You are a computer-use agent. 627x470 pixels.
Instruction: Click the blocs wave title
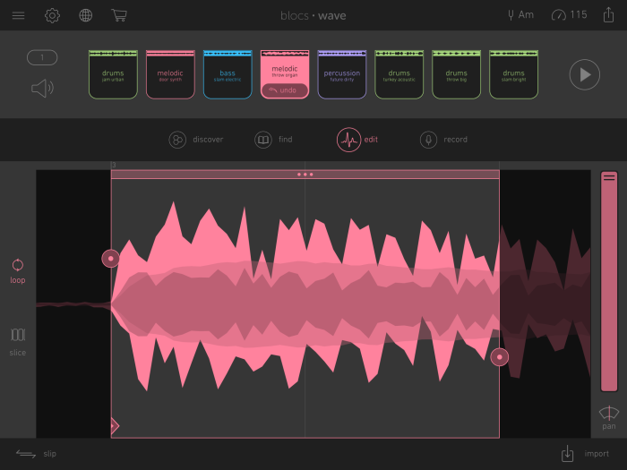point(313,15)
